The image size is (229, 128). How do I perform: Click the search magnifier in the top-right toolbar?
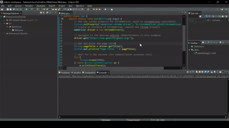tap(218, 9)
